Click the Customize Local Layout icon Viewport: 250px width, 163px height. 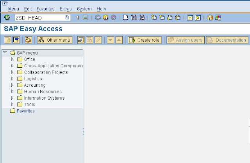(218, 18)
